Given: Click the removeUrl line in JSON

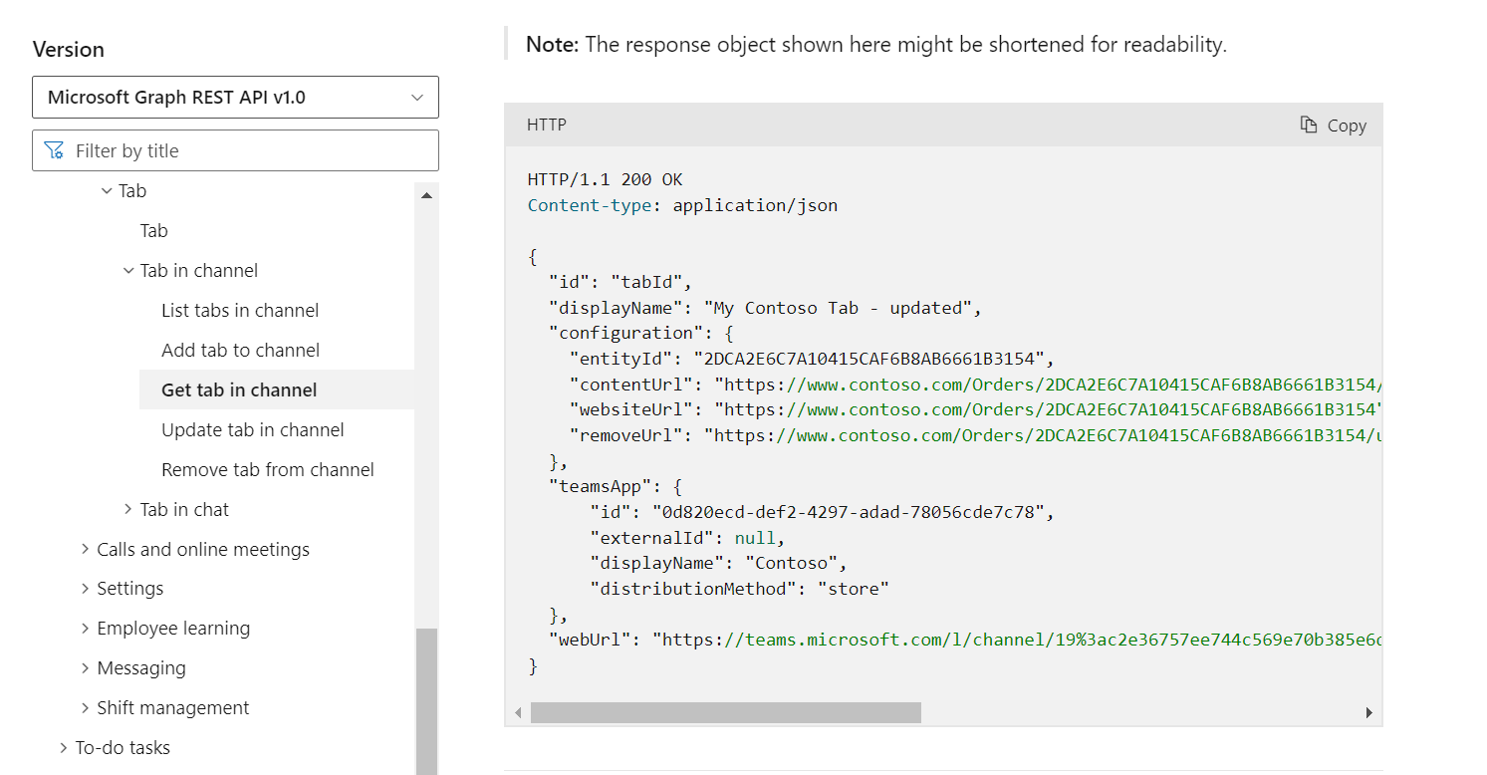Looking at the screenshot, I should tap(975, 435).
